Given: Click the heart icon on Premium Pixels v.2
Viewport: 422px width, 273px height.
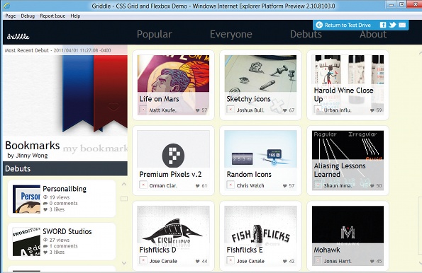Looking at the screenshot, I should pyautogui.click(x=198, y=186).
